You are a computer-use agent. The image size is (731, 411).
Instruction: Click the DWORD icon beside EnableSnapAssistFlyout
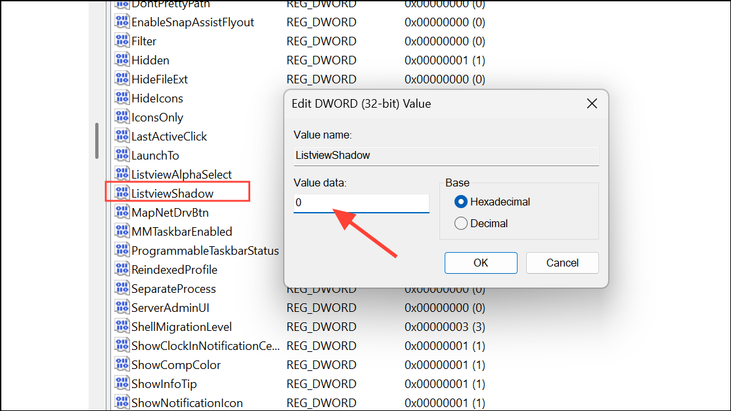[x=122, y=22]
